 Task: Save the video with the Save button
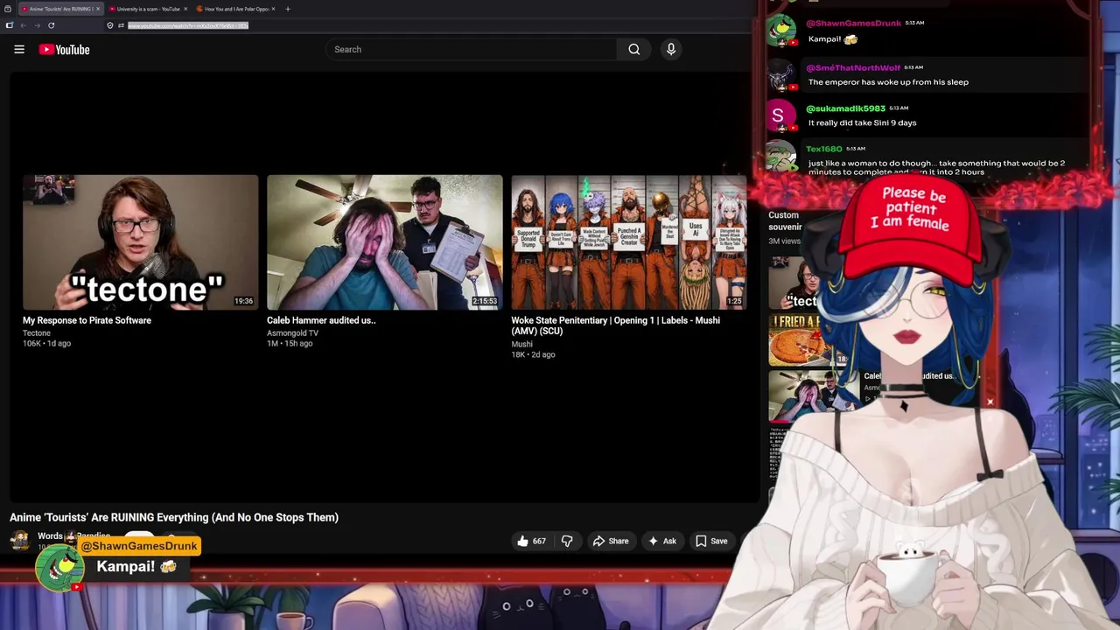710,541
